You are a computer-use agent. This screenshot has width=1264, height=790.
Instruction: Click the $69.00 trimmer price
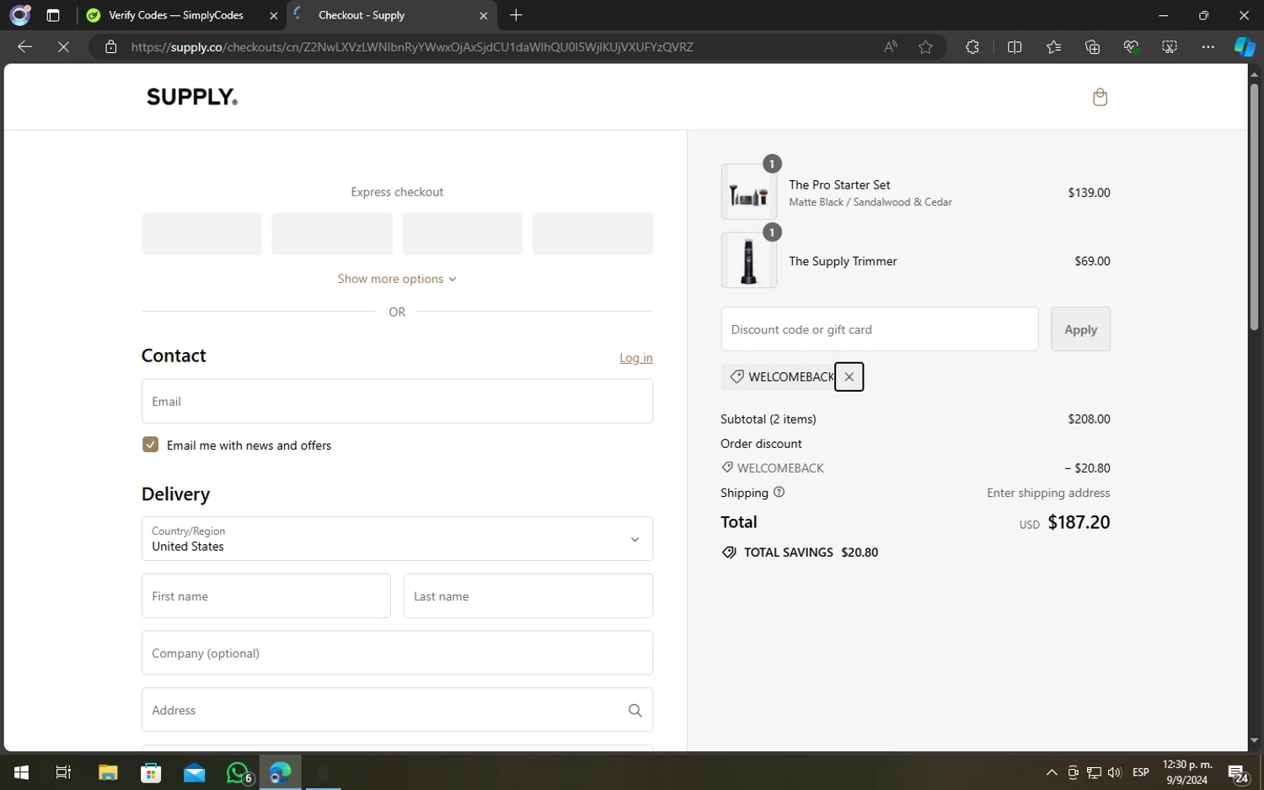(1092, 260)
